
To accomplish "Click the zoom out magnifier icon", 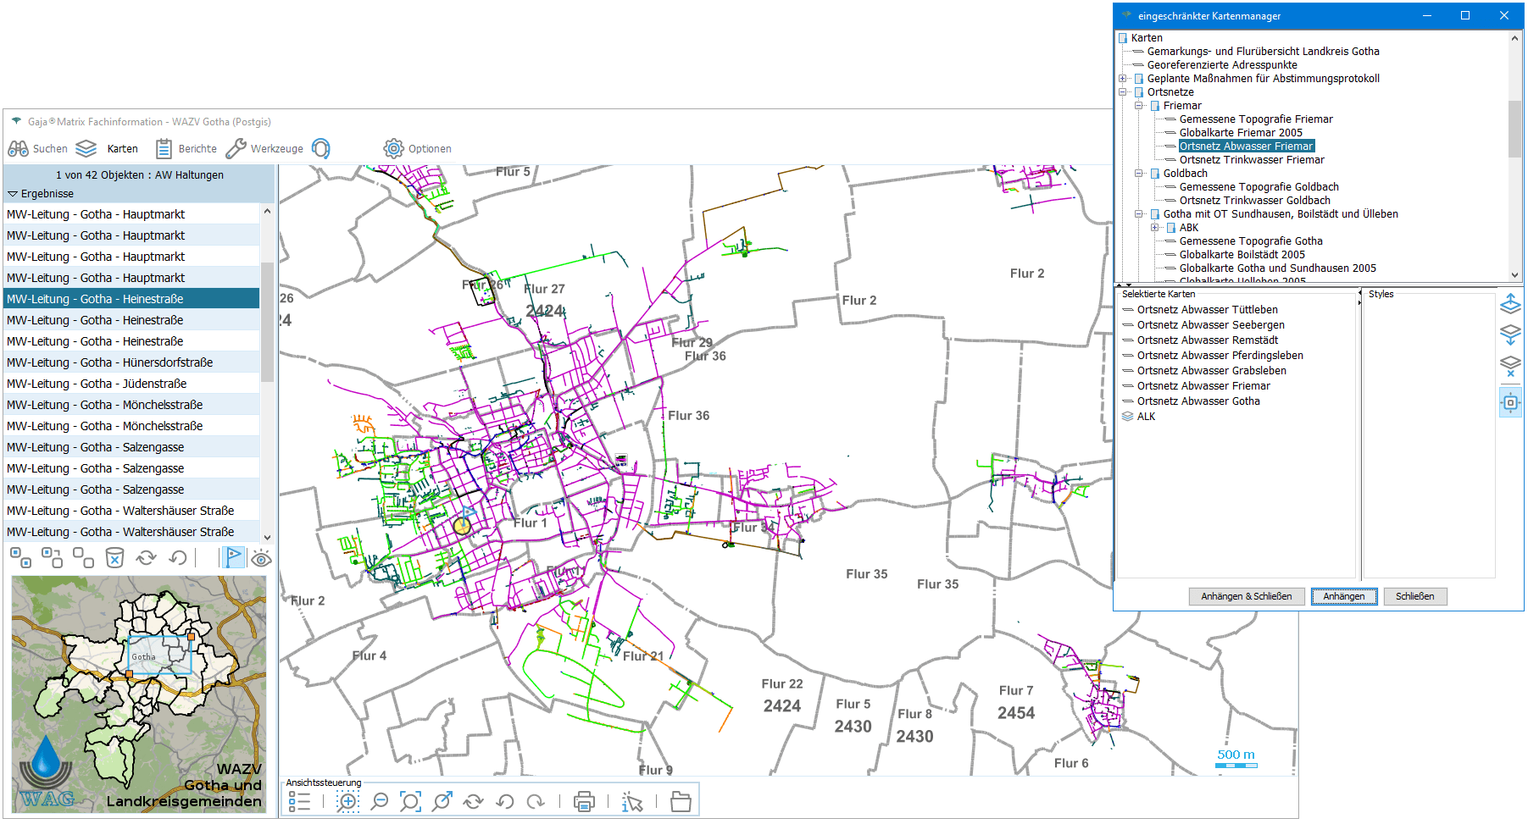I will (x=380, y=801).
